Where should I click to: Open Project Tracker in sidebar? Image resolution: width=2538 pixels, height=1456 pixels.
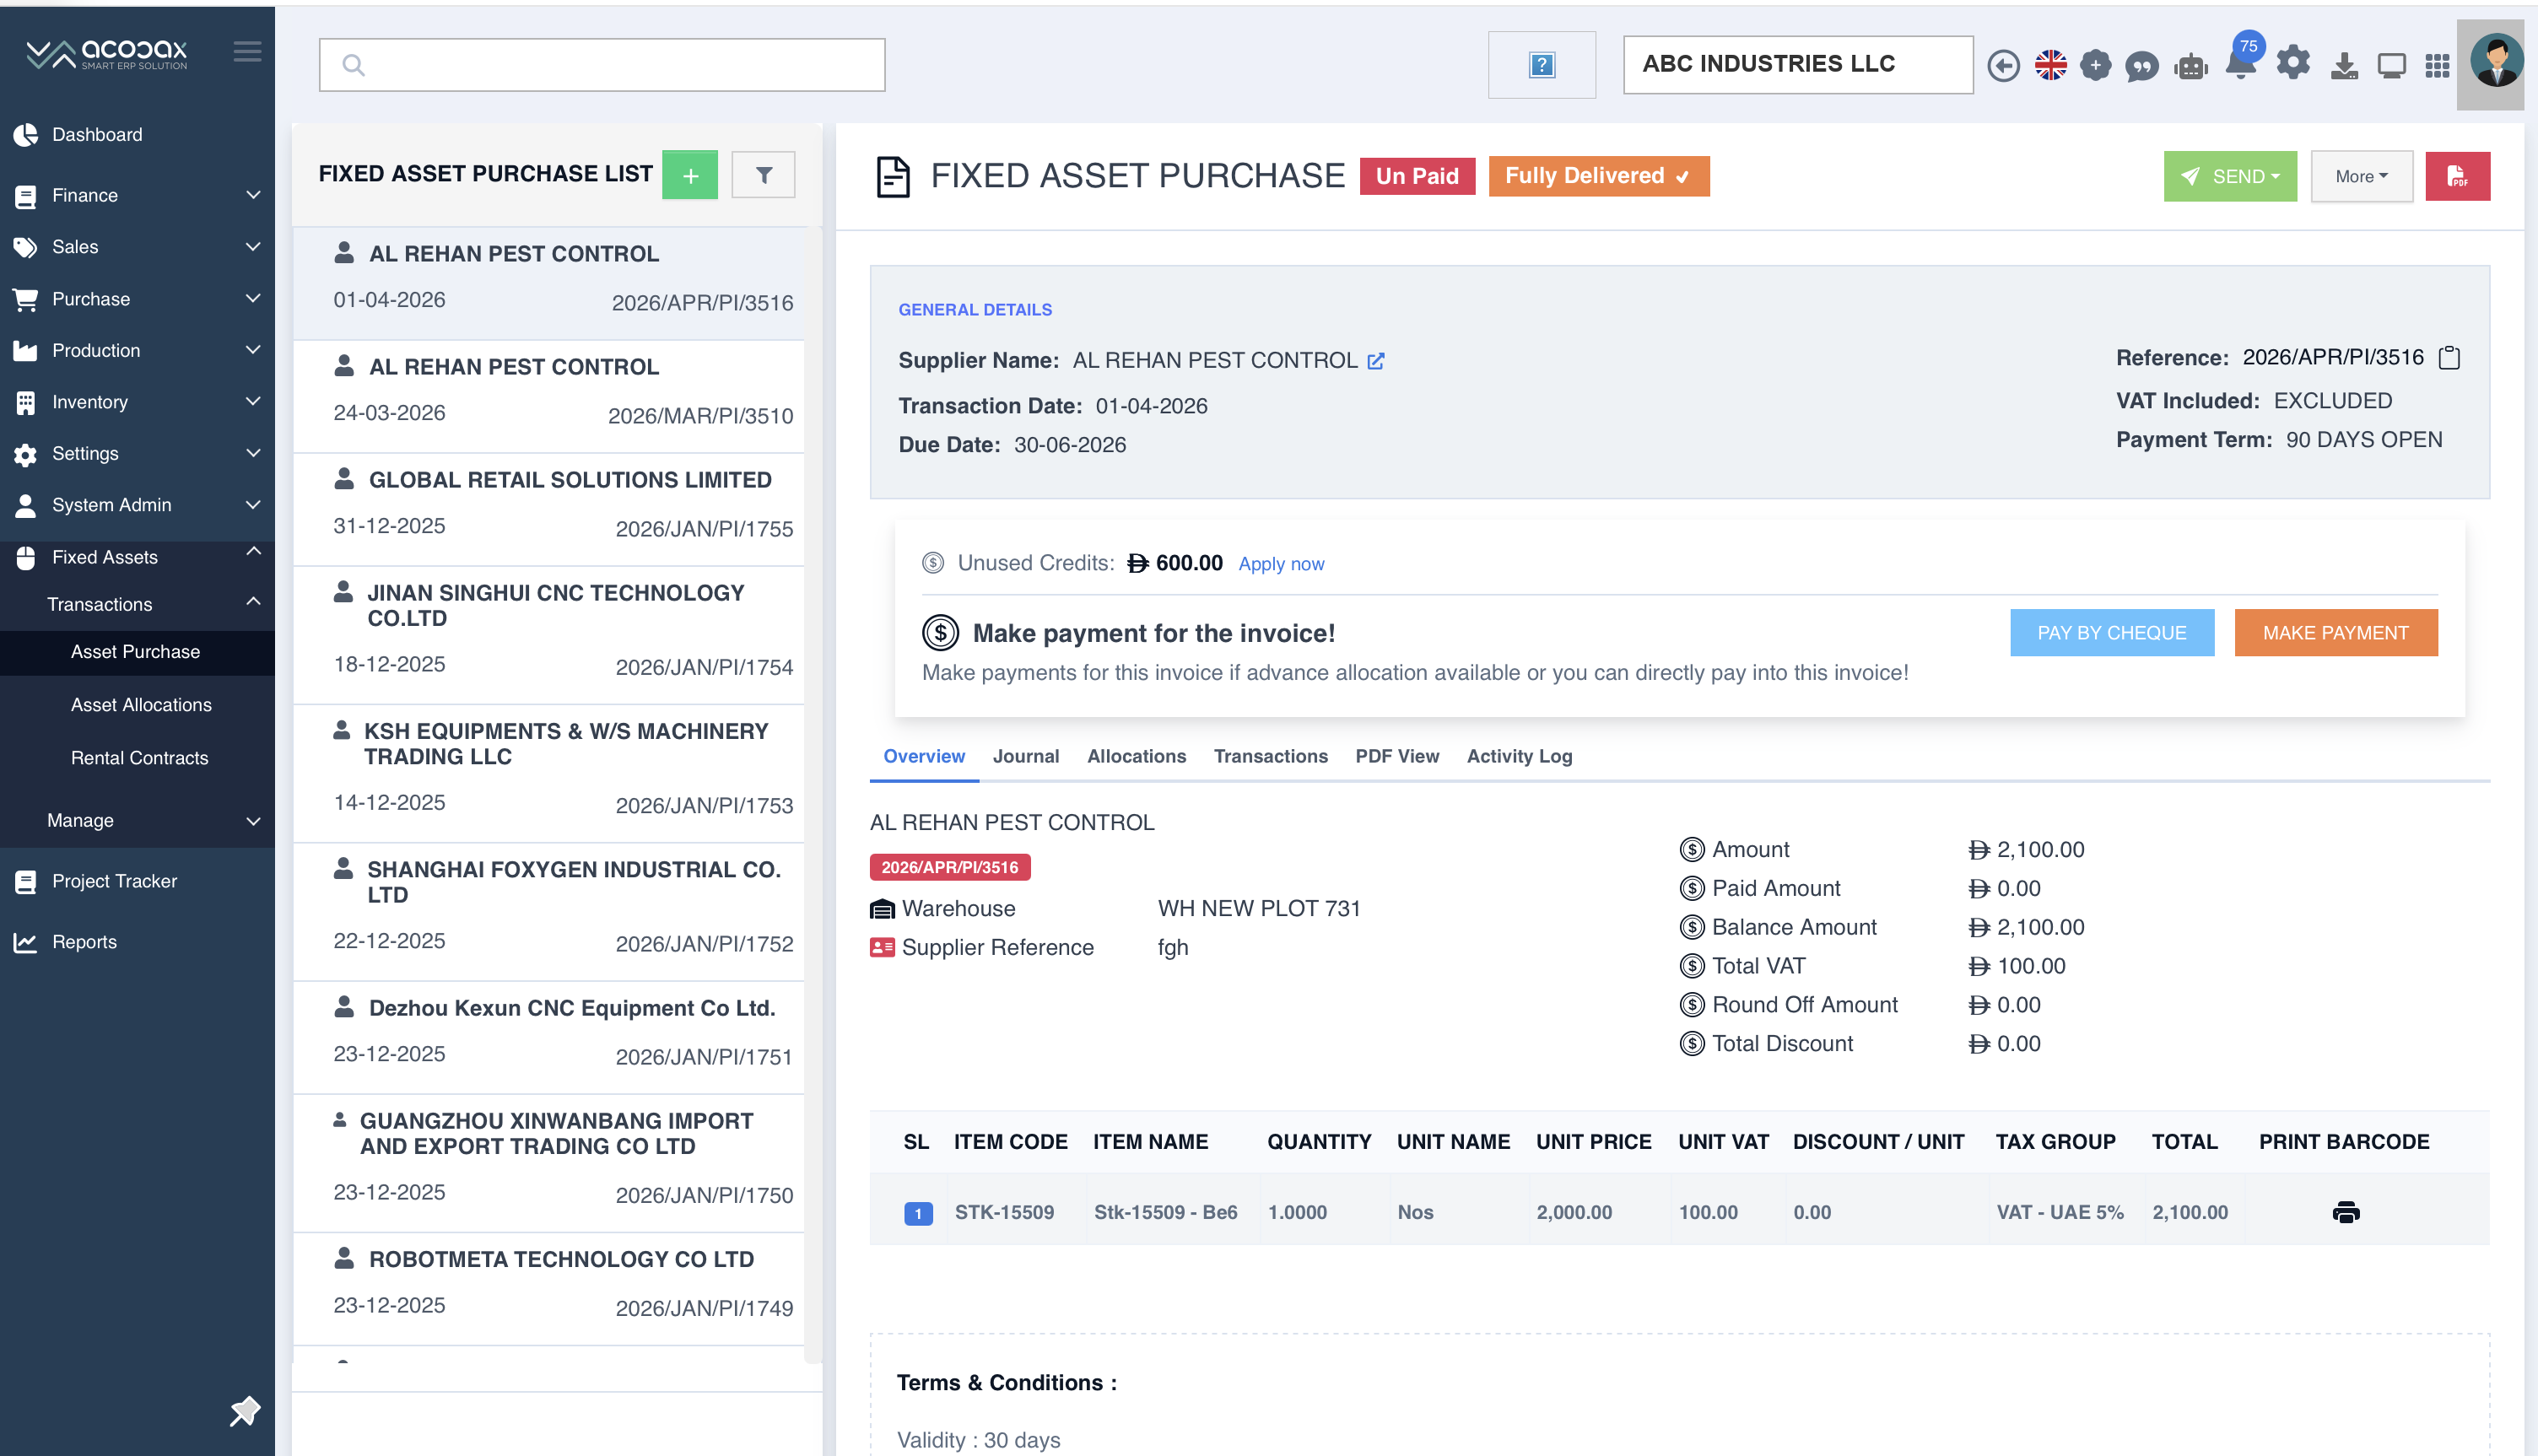(x=137, y=882)
